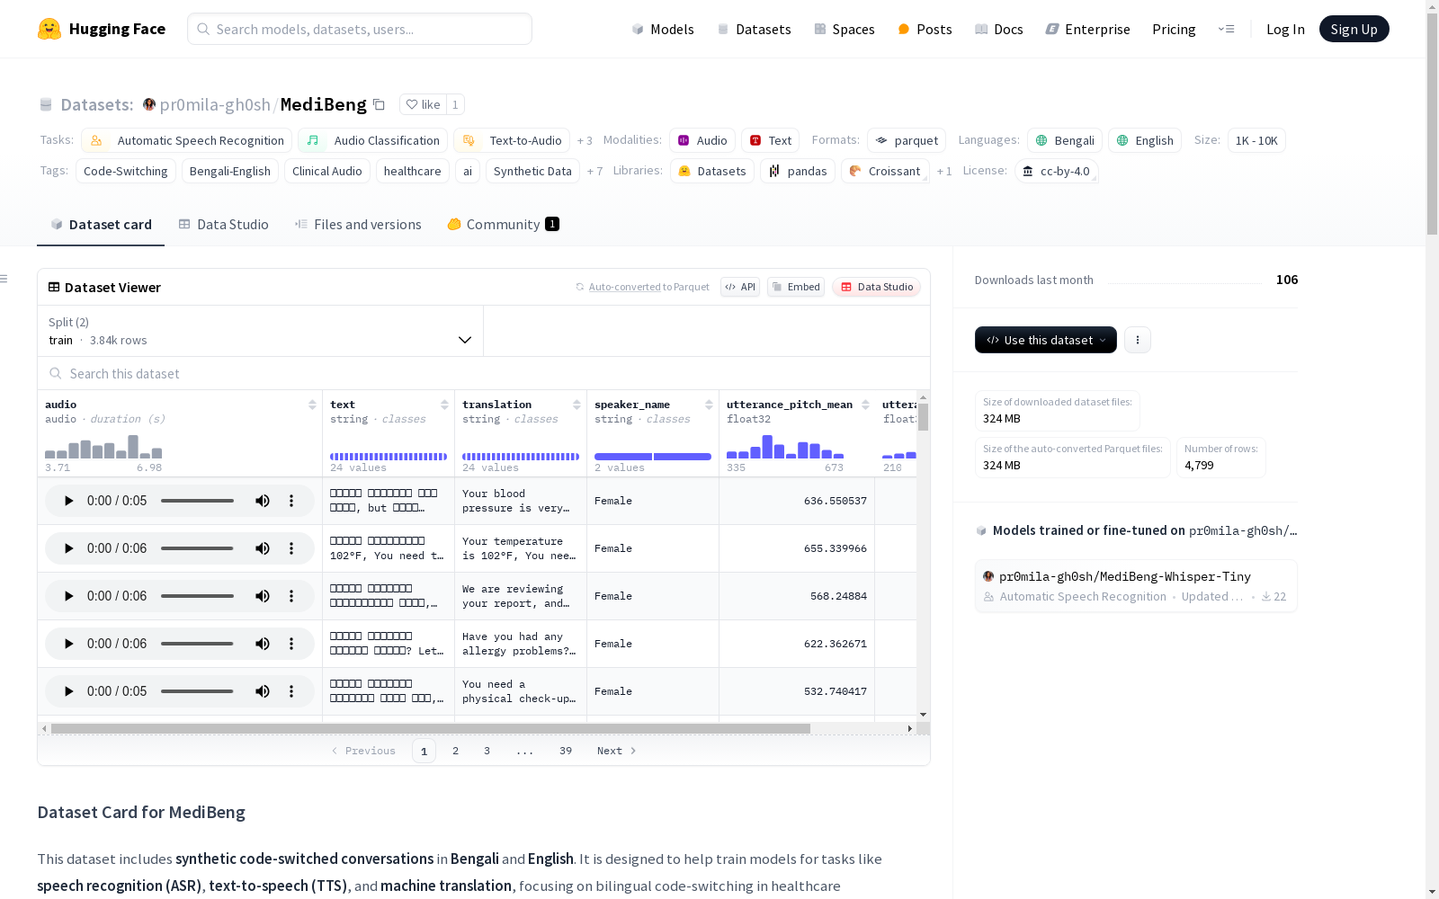
Task: Click the Search this dataset field
Action: tap(484, 373)
